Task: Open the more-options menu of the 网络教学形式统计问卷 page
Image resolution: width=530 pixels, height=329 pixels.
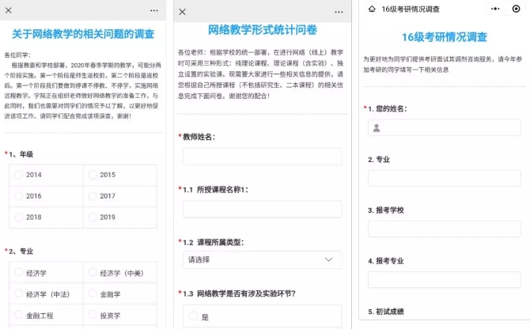Action: pyautogui.click(x=339, y=12)
